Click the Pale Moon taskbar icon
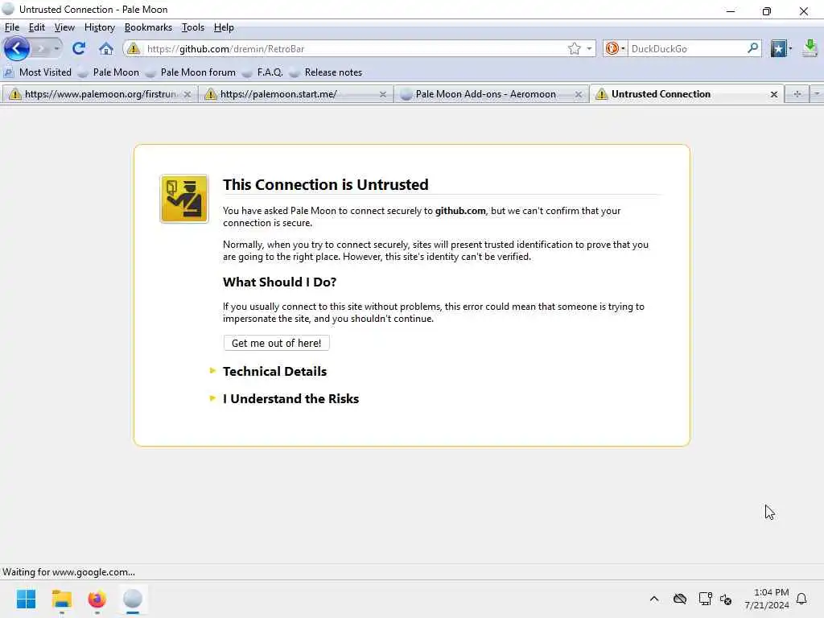This screenshot has width=824, height=618. 133,599
